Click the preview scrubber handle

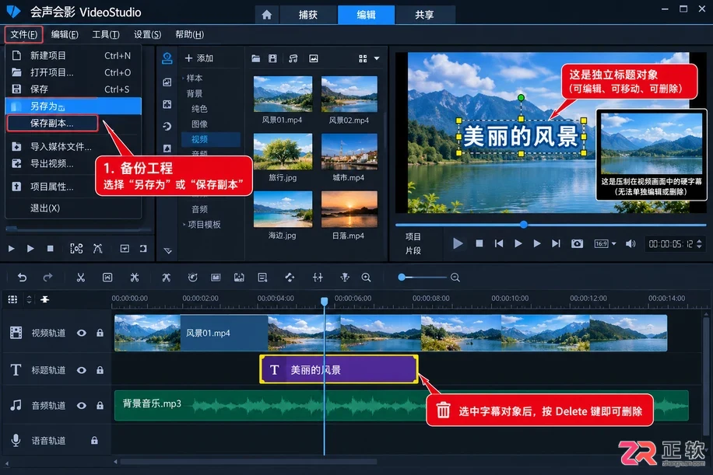click(524, 225)
